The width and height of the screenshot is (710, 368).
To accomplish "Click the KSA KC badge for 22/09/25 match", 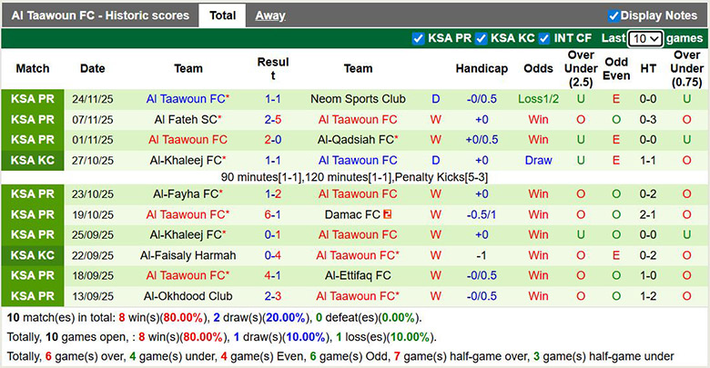I will coord(33,255).
